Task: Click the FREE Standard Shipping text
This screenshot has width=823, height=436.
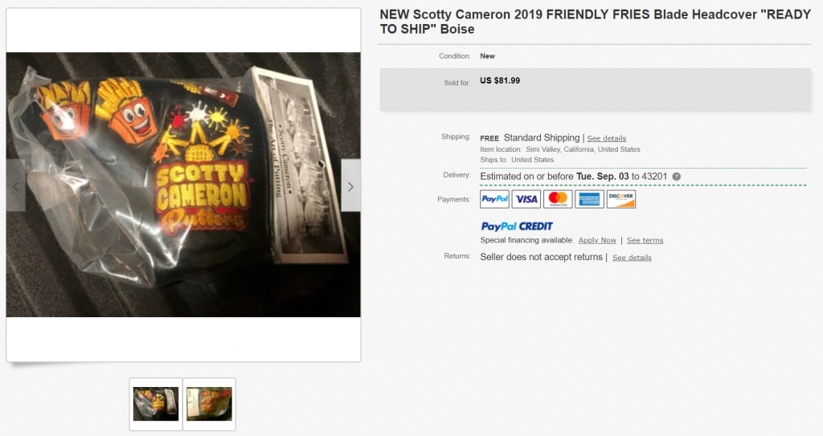Action: [x=530, y=138]
